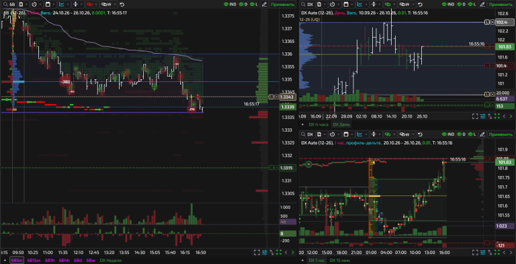
Task: Open the calendar icon in the DX daily chart toolbar
Action: pyautogui.click(x=346, y=4)
